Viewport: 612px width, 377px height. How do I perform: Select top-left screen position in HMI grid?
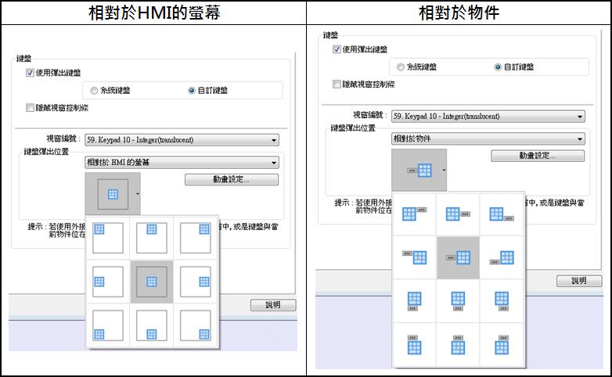(107, 238)
